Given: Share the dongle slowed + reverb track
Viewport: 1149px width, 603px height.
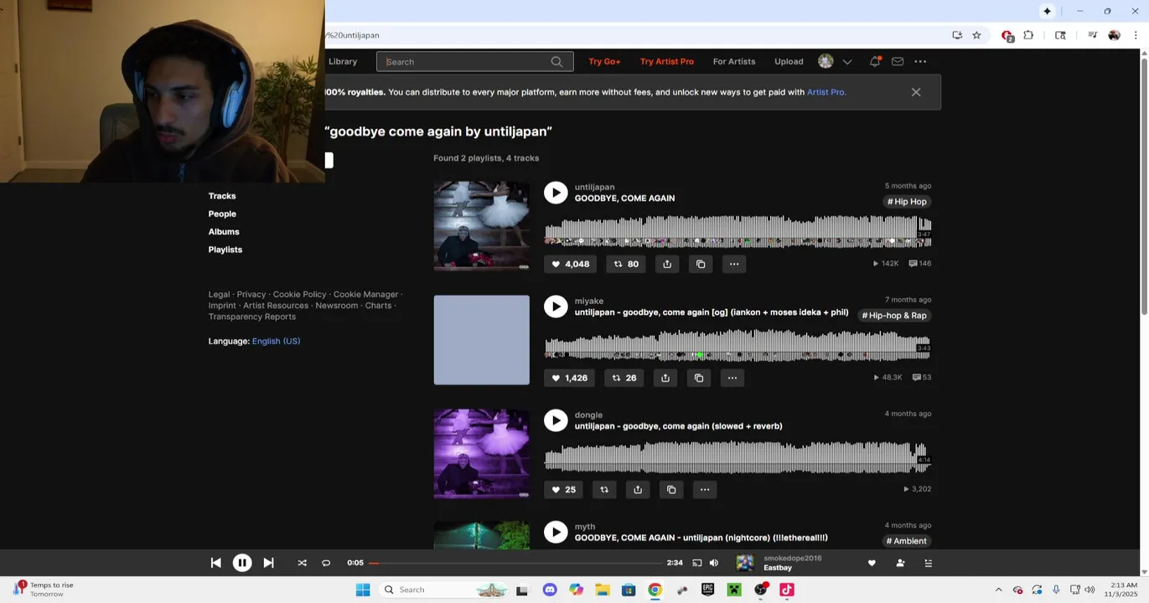Looking at the screenshot, I should (x=638, y=489).
